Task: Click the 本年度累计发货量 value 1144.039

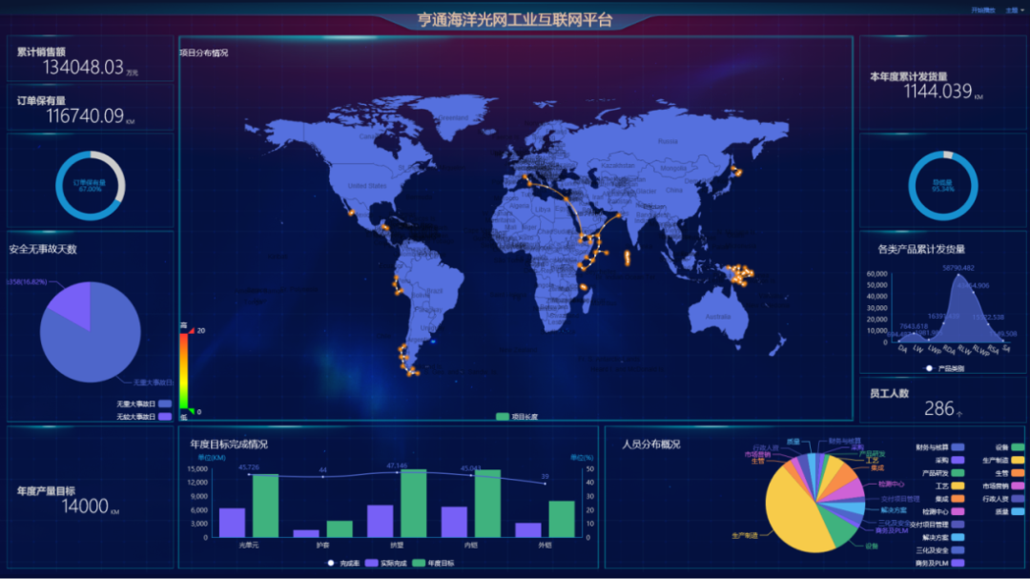Action: 938,92
